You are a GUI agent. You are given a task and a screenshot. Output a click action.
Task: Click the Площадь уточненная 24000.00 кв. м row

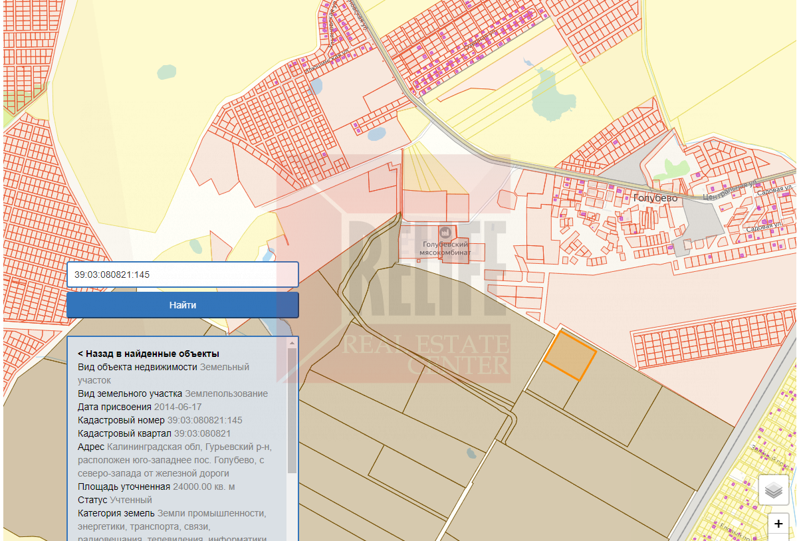pos(156,487)
